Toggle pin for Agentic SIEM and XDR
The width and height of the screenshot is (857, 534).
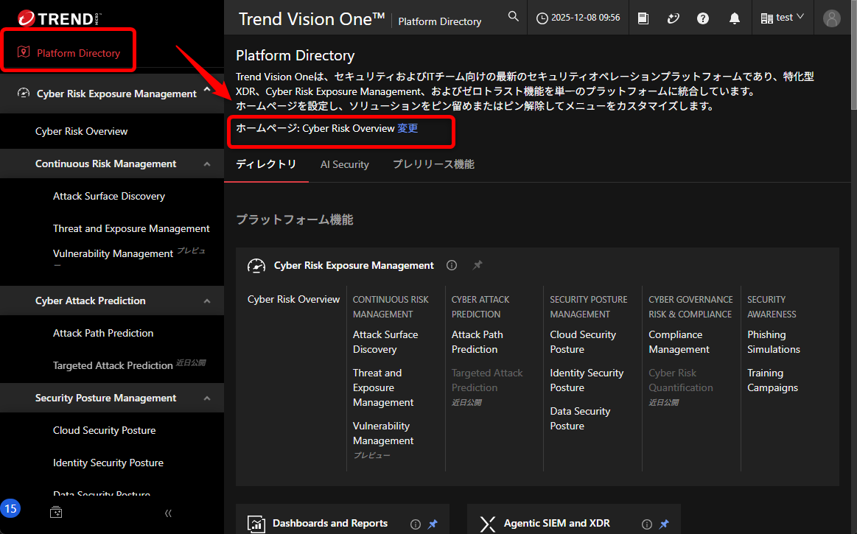click(x=664, y=524)
